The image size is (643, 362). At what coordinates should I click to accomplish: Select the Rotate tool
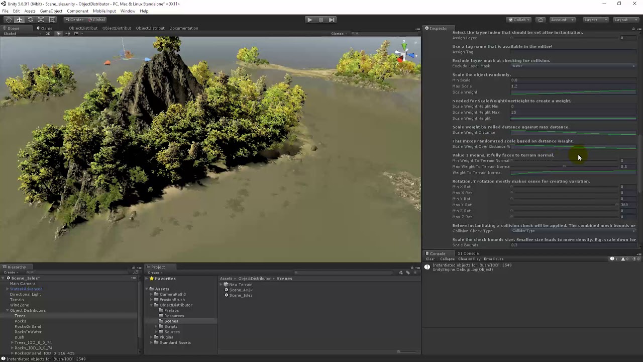(30, 20)
